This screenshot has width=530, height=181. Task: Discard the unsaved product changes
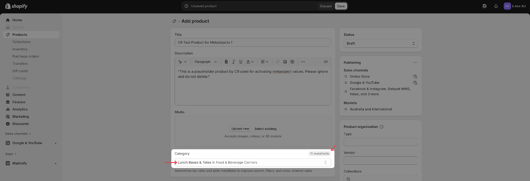pyautogui.click(x=326, y=6)
